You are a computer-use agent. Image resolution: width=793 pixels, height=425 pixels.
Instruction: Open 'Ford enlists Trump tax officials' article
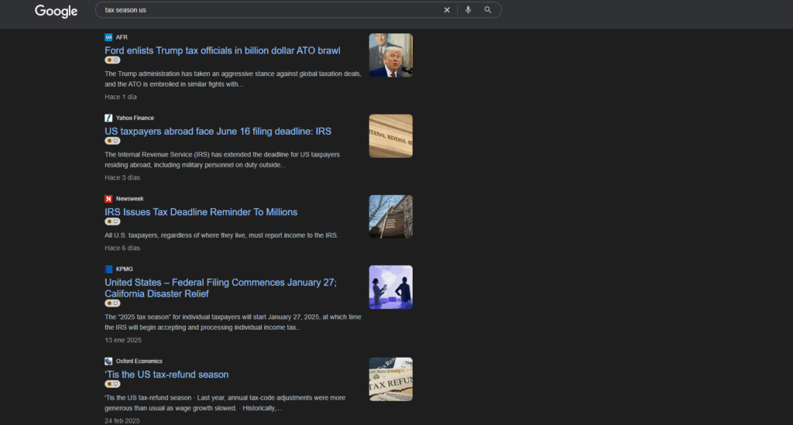pyautogui.click(x=222, y=50)
